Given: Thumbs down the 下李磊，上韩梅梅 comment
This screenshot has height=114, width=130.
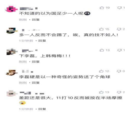Looking at the screenshot, I should (x=120, y=50).
